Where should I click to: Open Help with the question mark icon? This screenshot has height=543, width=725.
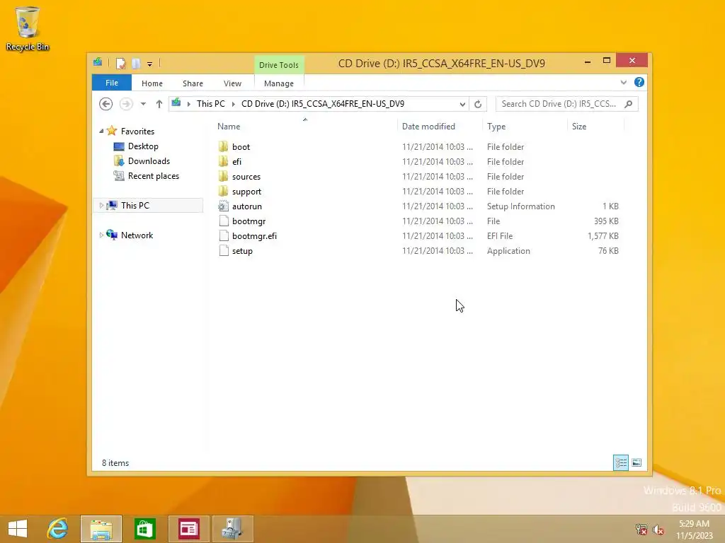click(639, 82)
